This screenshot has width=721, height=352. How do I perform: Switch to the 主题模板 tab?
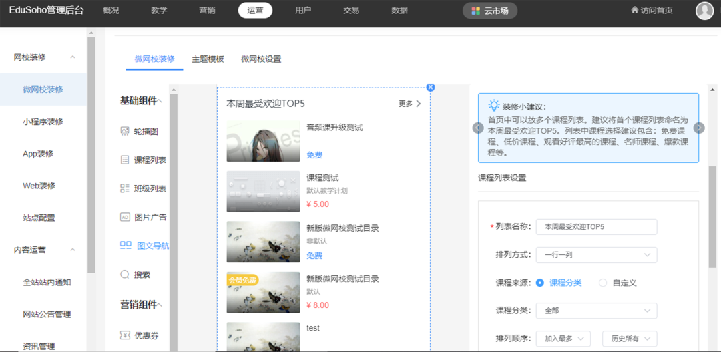click(x=208, y=59)
